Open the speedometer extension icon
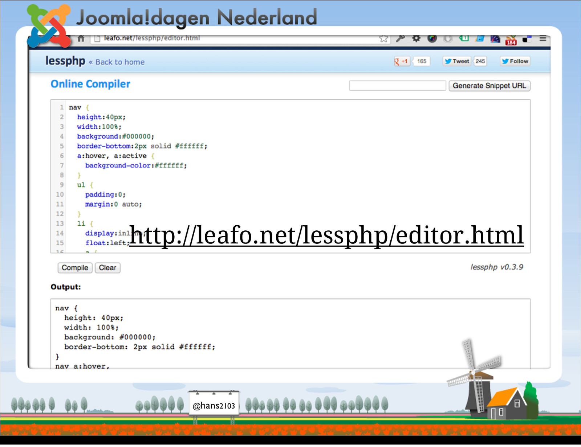The width and height of the screenshot is (581, 447). click(x=495, y=39)
